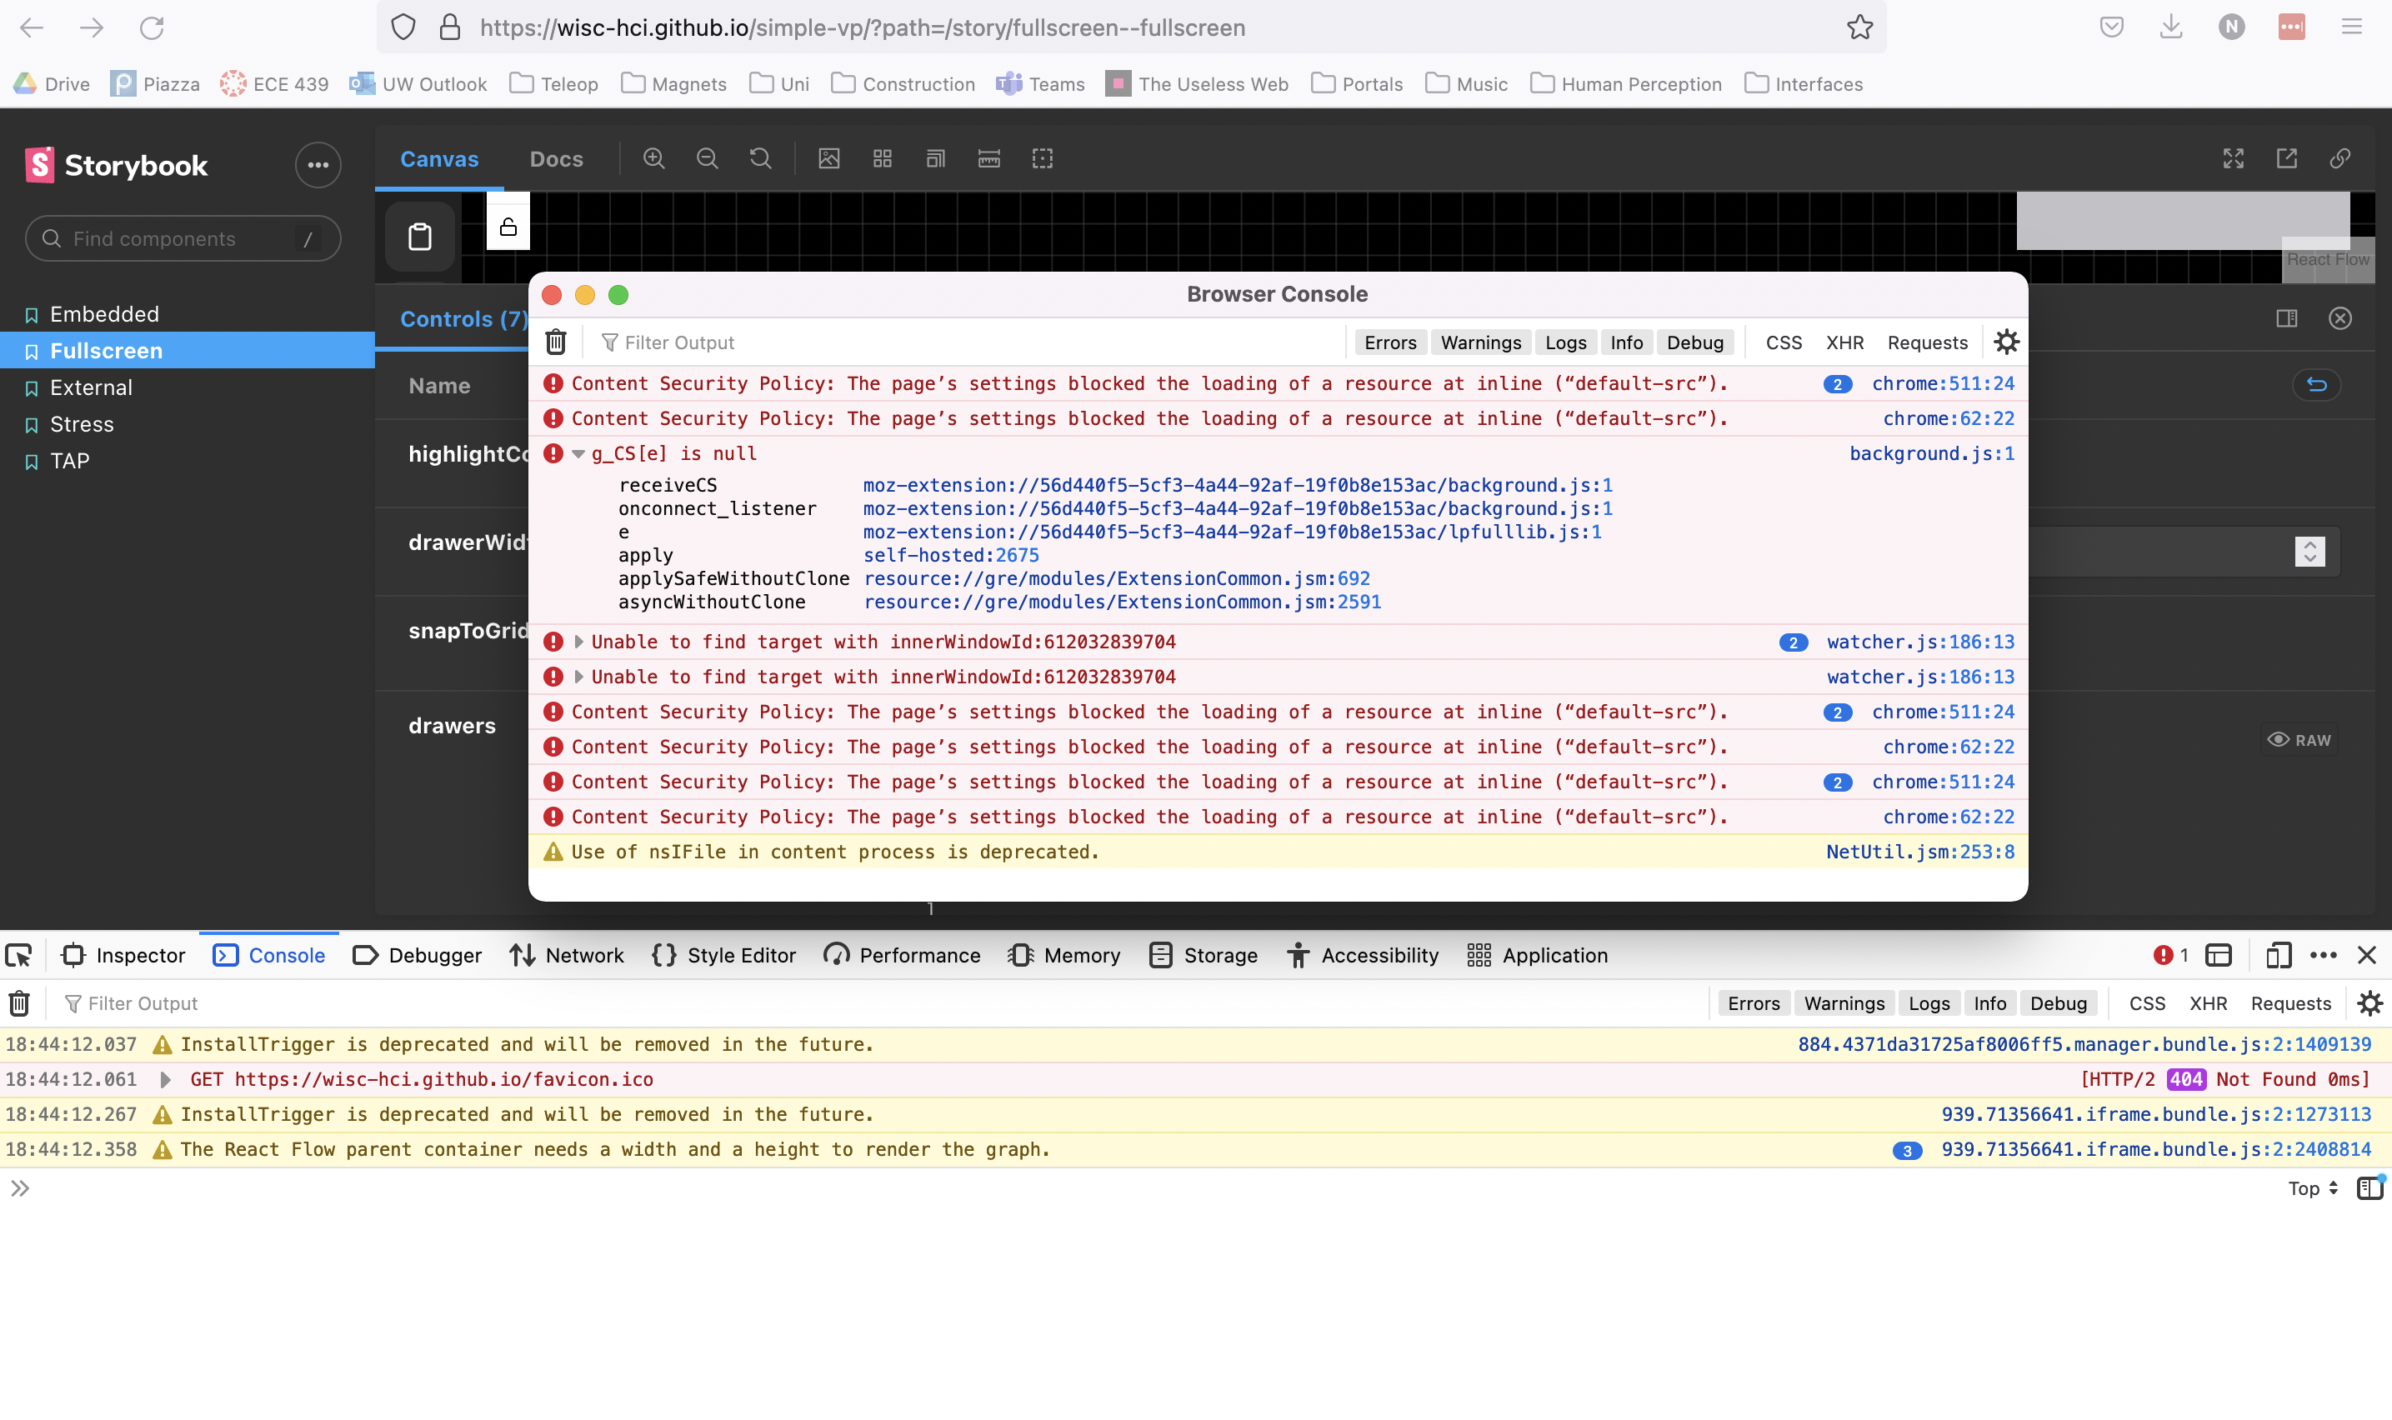
Task: Enable the Errors filter in devtools console
Action: (x=1754, y=1002)
